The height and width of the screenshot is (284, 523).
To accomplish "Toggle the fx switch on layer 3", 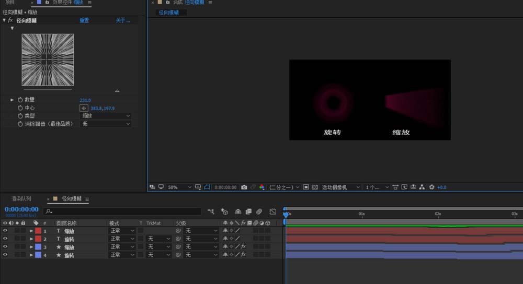I will click(244, 246).
